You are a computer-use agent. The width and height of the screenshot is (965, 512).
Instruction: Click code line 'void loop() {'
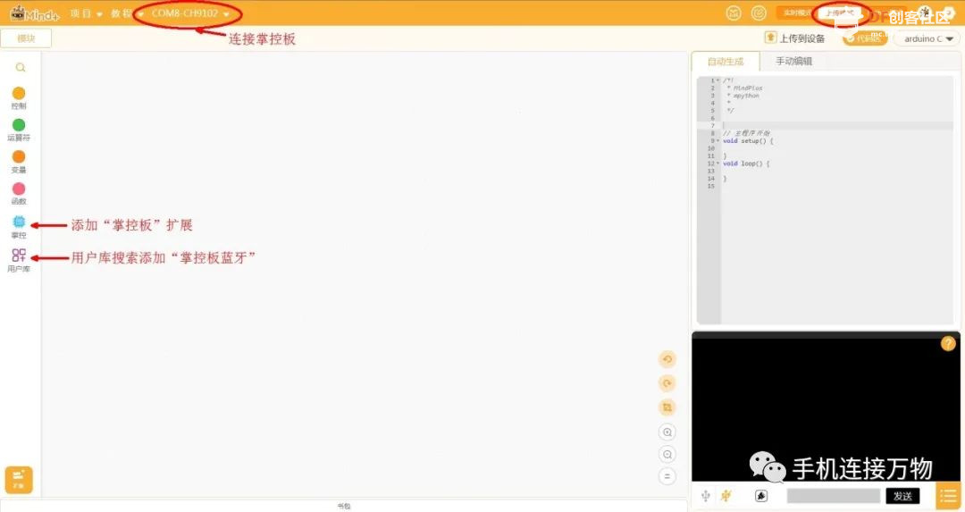(746, 164)
